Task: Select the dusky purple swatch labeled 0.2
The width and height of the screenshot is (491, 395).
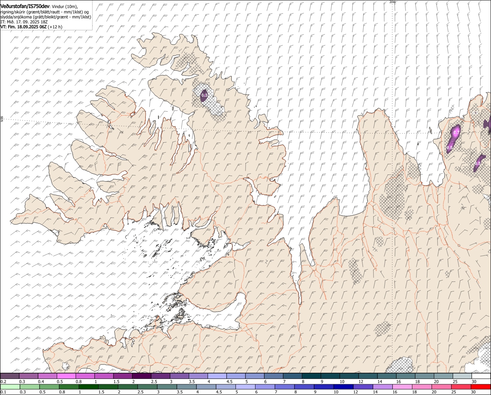Action: (x=10, y=376)
